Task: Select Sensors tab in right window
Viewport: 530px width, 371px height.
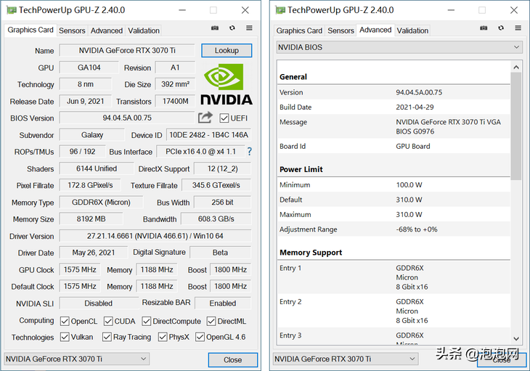Action: 341,30
